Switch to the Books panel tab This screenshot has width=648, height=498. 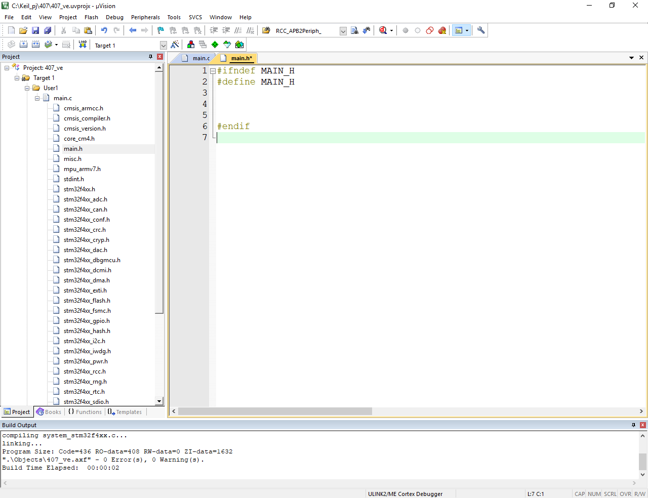point(49,412)
